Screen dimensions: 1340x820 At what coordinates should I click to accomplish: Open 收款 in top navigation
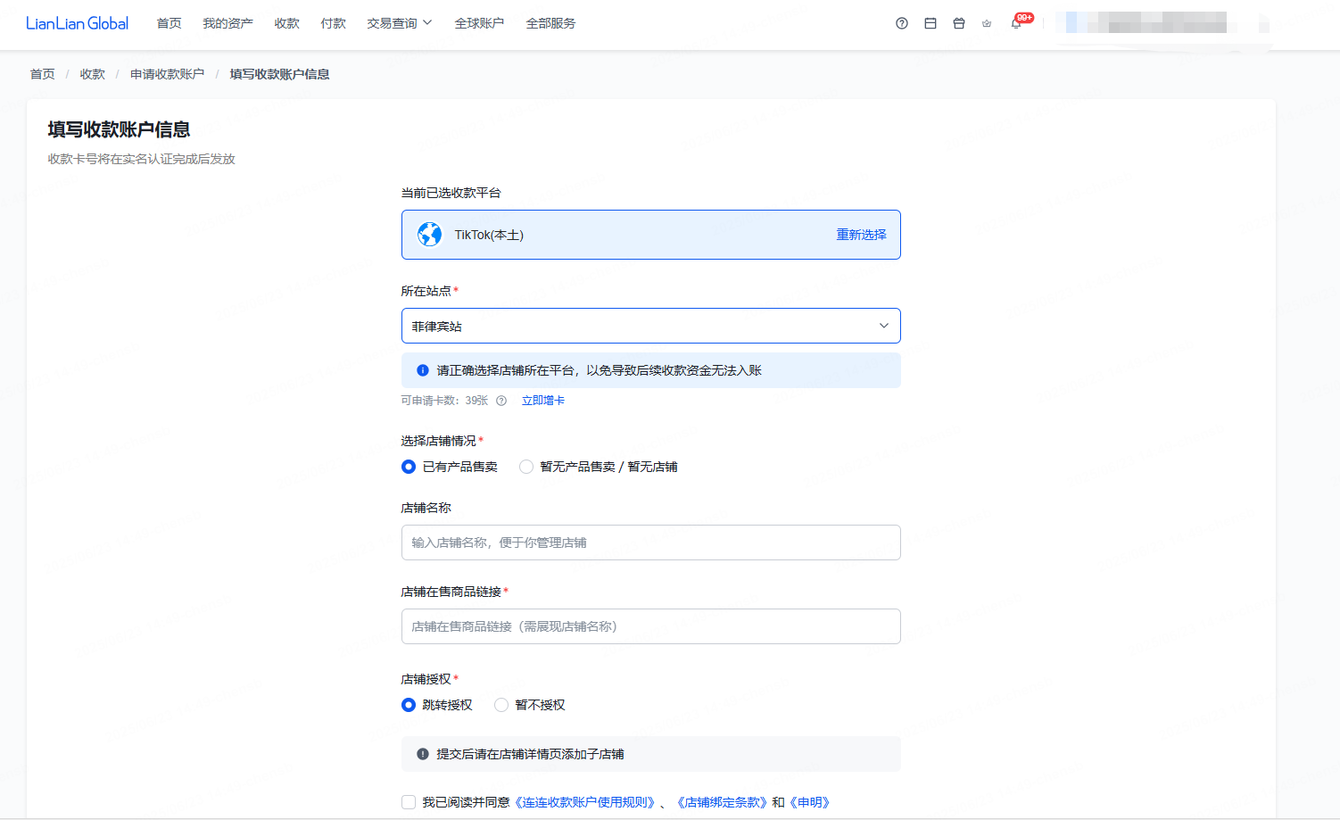tap(287, 23)
